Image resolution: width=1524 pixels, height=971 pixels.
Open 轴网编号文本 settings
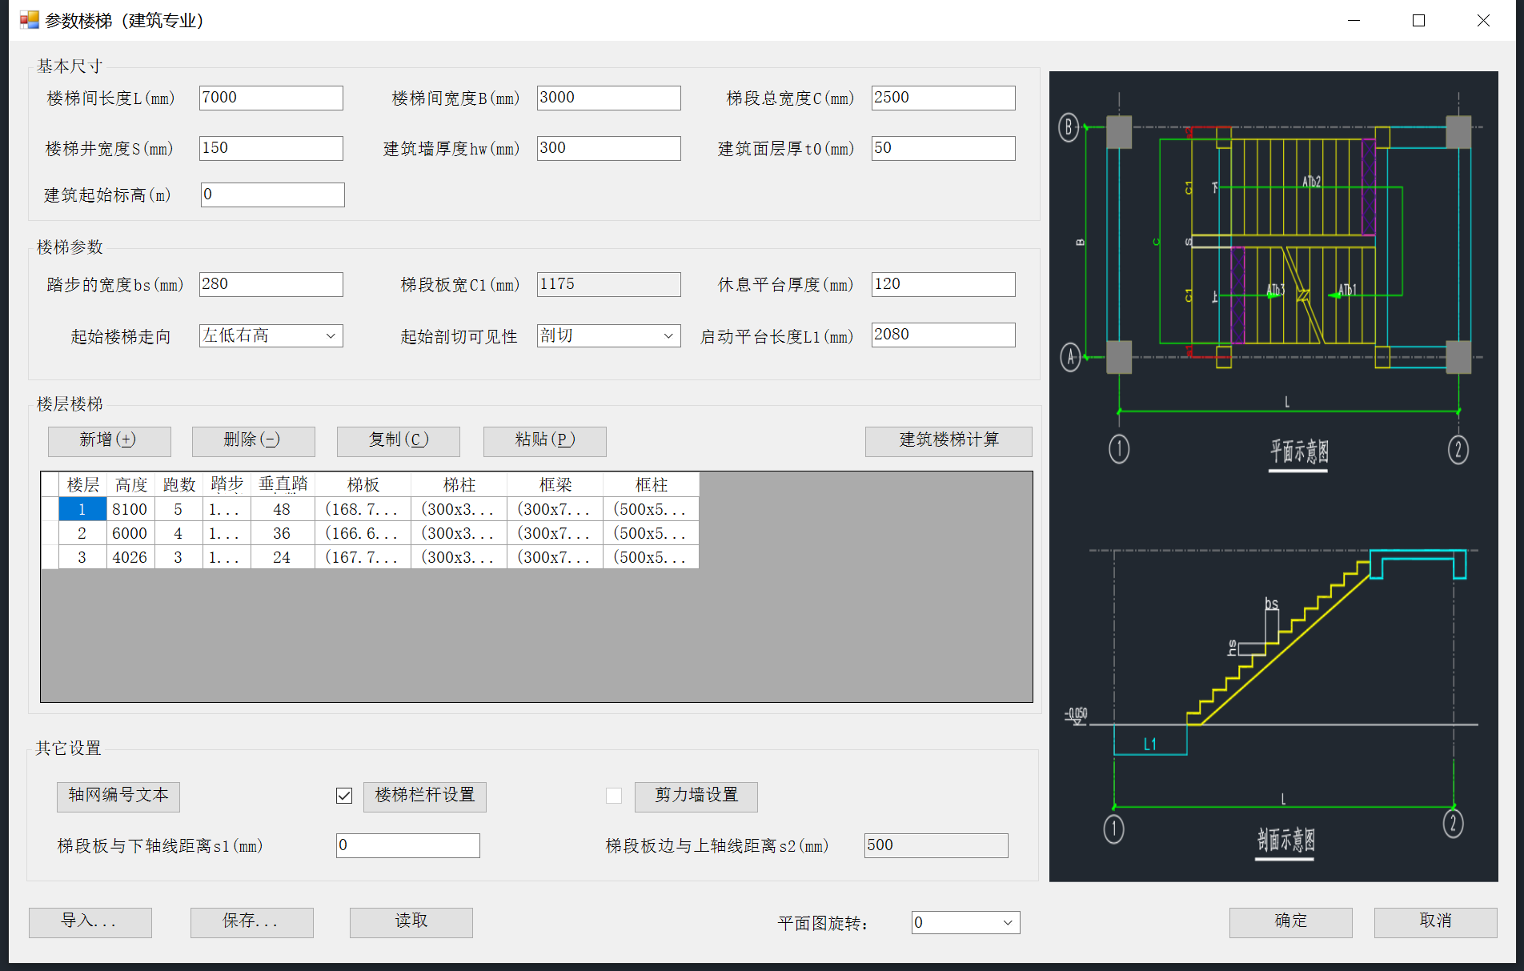point(118,796)
